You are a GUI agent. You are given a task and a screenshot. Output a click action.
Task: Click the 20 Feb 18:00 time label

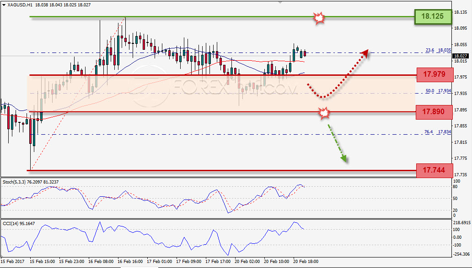tap(306, 262)
